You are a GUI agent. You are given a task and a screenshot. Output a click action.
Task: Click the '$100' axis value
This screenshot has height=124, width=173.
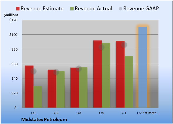pos(13,35)
